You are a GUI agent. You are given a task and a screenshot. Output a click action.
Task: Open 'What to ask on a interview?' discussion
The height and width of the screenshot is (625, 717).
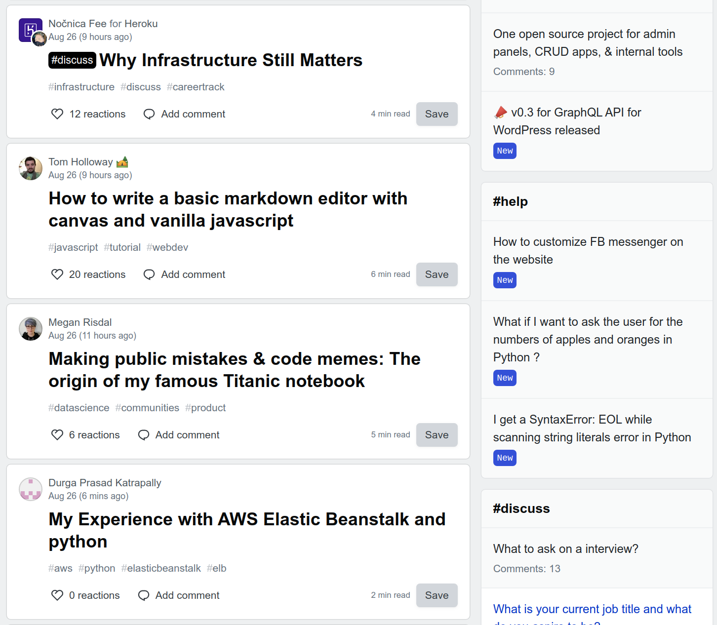tap(565, 549)
